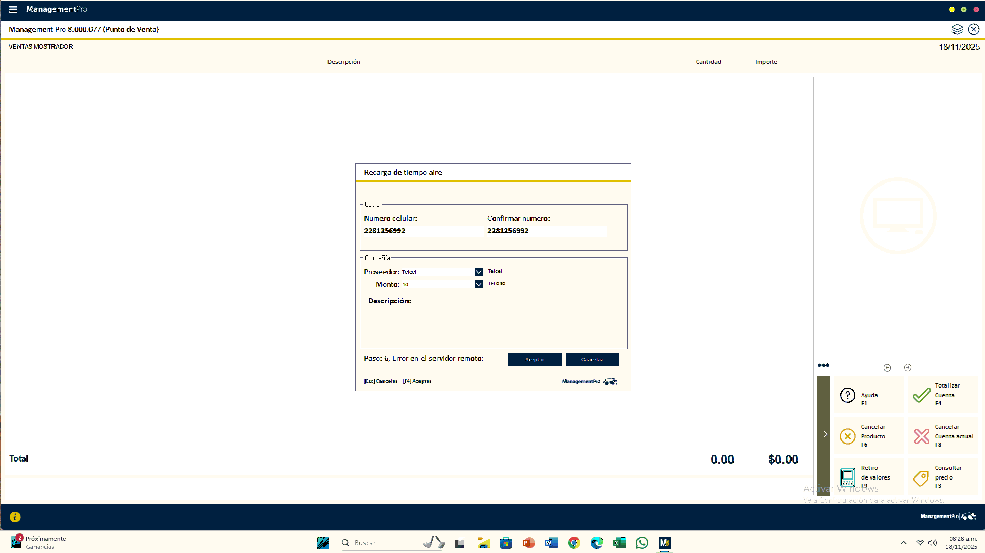Screen dimensions: 985x553
Task: Go to previous shortcut page arrow
Action: (x=887, y=367)
